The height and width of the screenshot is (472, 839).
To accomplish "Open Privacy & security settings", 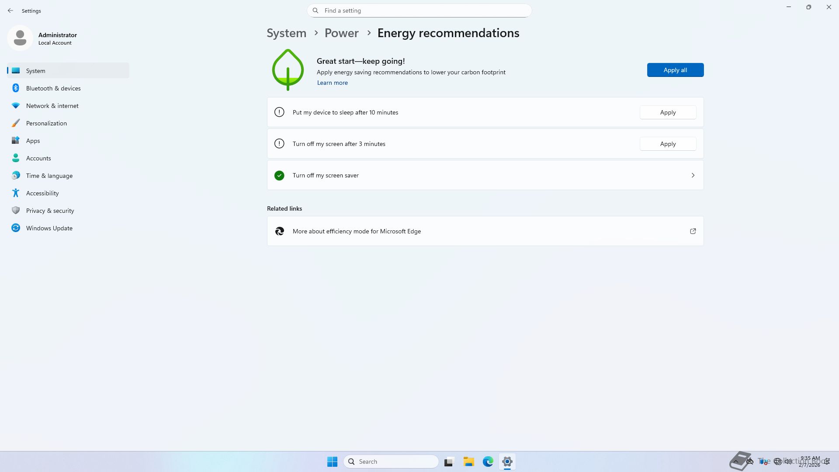I will click(x=50, y=211).
